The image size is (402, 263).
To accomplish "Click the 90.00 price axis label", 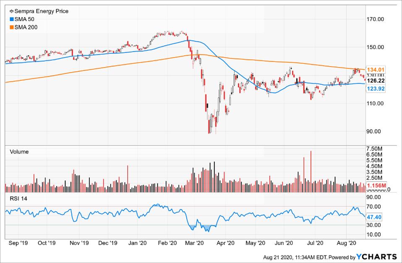I will click(x=374, y=132).
